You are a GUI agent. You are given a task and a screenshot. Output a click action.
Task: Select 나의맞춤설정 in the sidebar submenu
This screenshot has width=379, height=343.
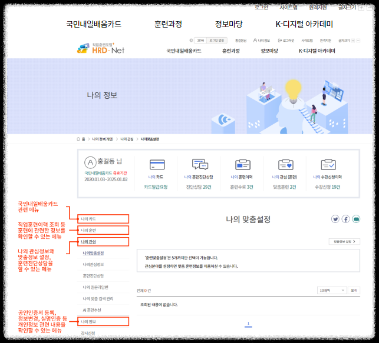(93, 253)
